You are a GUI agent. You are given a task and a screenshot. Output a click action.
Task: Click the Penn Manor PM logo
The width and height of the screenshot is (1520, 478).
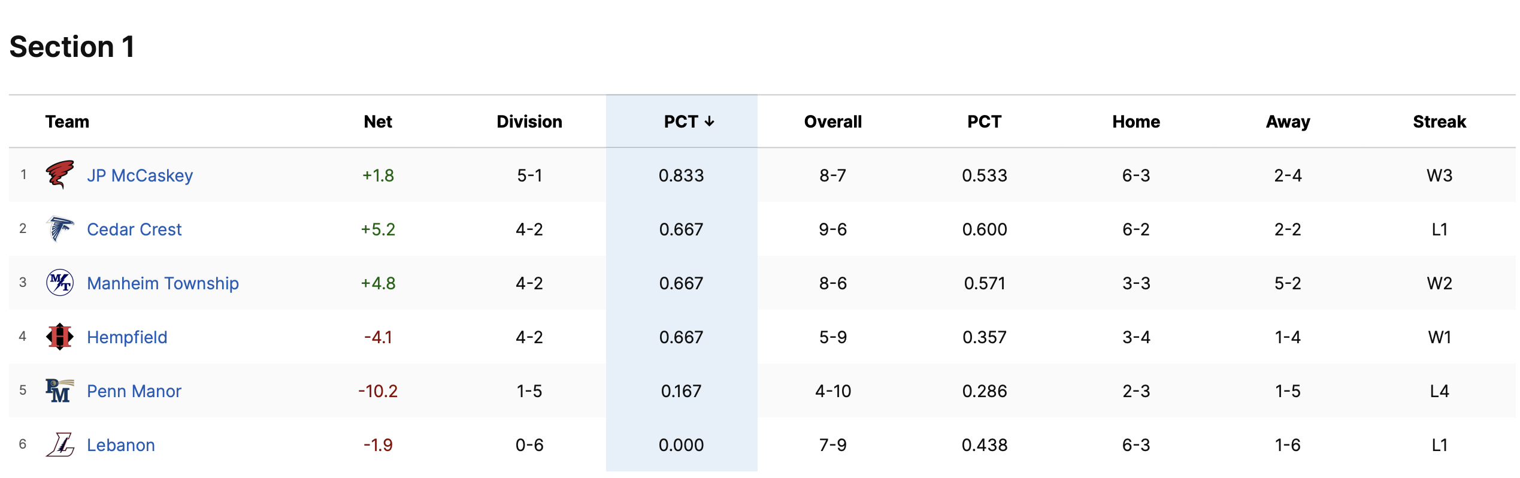60,391
